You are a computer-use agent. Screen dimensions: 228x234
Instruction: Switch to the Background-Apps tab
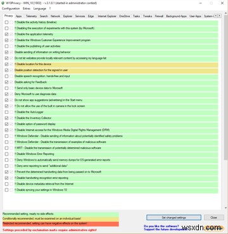[x=176, y=16]
